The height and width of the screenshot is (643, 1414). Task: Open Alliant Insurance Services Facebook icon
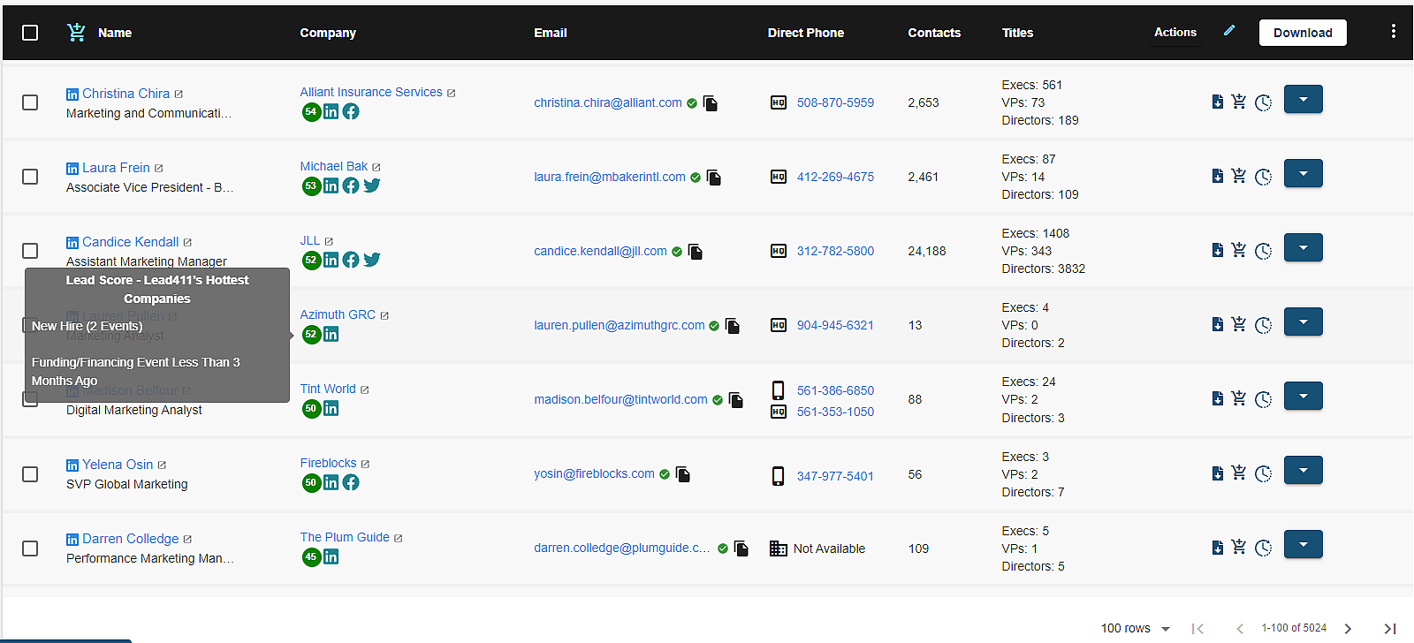351,111
